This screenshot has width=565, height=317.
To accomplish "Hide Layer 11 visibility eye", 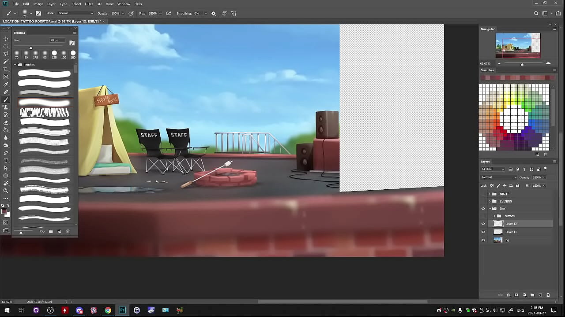I will pos(483,232).
